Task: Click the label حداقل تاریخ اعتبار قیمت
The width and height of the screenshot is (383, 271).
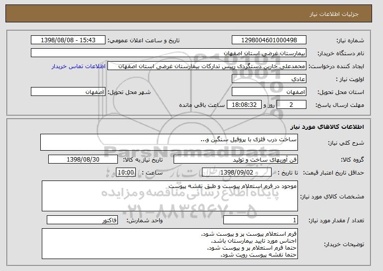Action: (333, 173)
